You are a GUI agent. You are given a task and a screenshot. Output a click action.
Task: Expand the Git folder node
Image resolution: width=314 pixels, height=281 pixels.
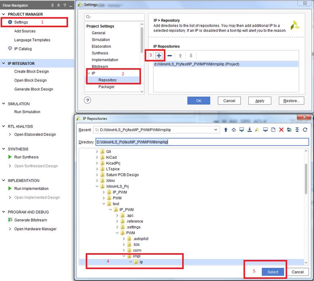pyautogui.click(x=97, y=151)
